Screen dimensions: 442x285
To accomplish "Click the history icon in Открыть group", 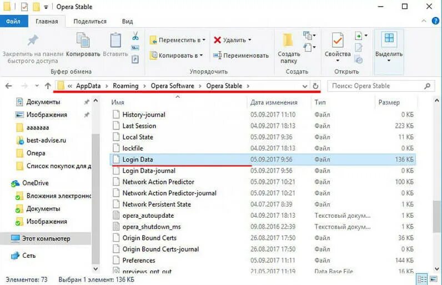I will click(x=359, y=60).
